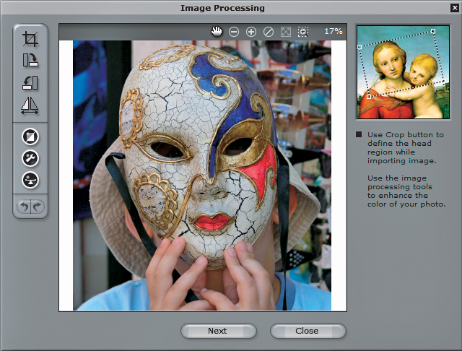Open the contrast adjustment tool
This screenshot has width=462, height=351.
pyautogui.click(x=30, y=136)
